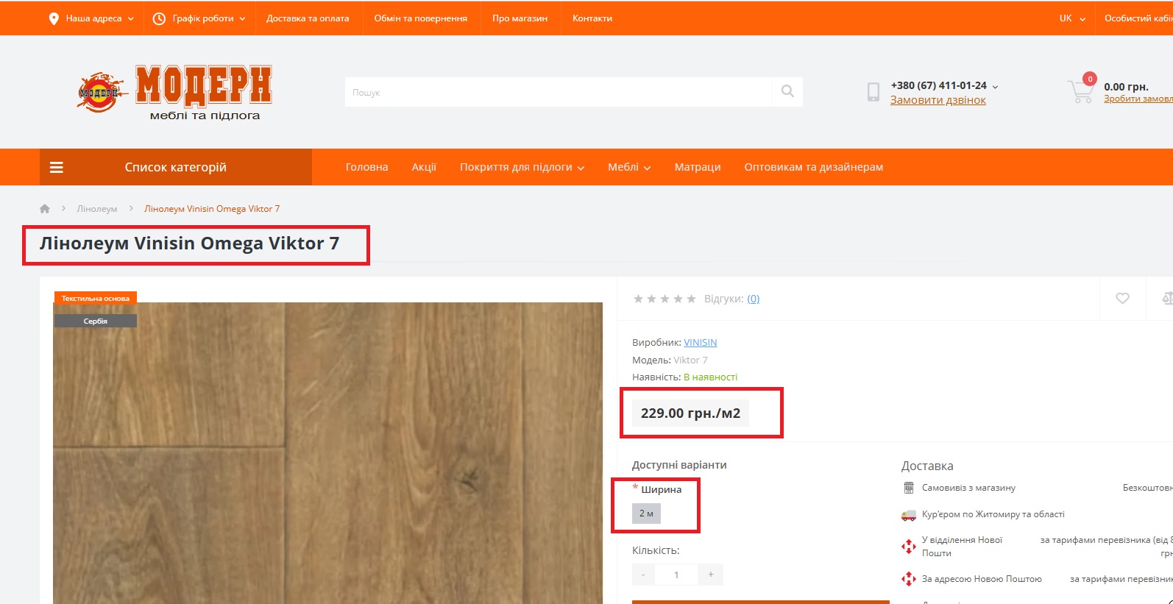Go to Головна in navigation bar

pos(367,167)
